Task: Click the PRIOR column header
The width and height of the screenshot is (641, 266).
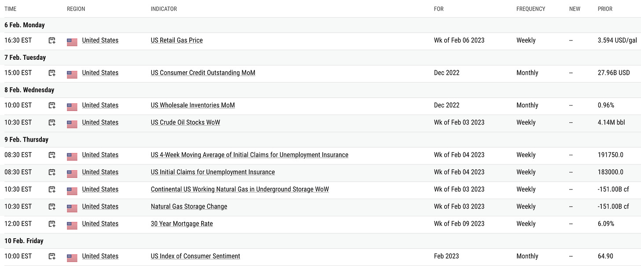Action: pyautogui.click(x=605, y=9)
